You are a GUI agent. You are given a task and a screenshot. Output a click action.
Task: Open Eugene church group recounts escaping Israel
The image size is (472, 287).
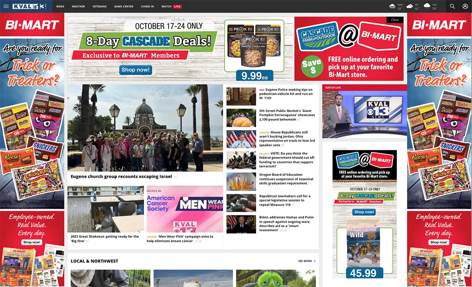coord(121,176)
